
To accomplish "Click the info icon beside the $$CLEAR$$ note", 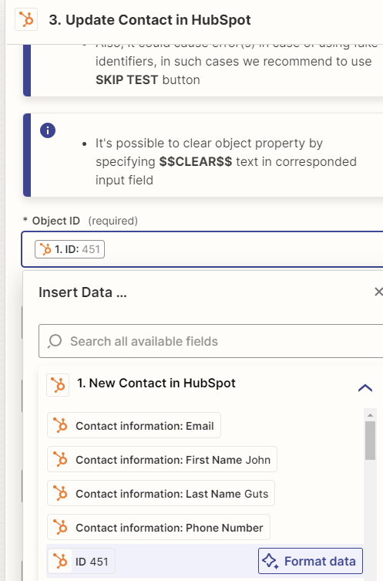I will 48,130.
